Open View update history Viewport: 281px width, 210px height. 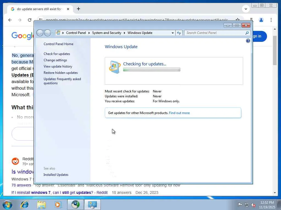tap(58, 66)
